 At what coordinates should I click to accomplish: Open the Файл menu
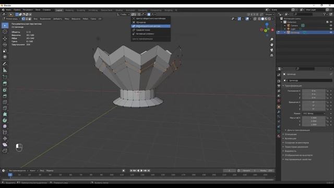click(8, 10)
